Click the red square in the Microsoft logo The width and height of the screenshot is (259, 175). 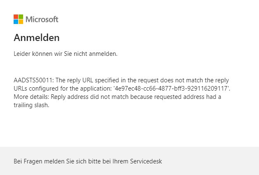(x=16, y=17)
